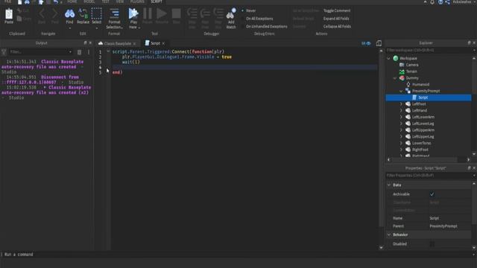The width and height of the screenshot is (477, 268).
Task: Click the Back navigate arrow
Action: click(42, 13)
